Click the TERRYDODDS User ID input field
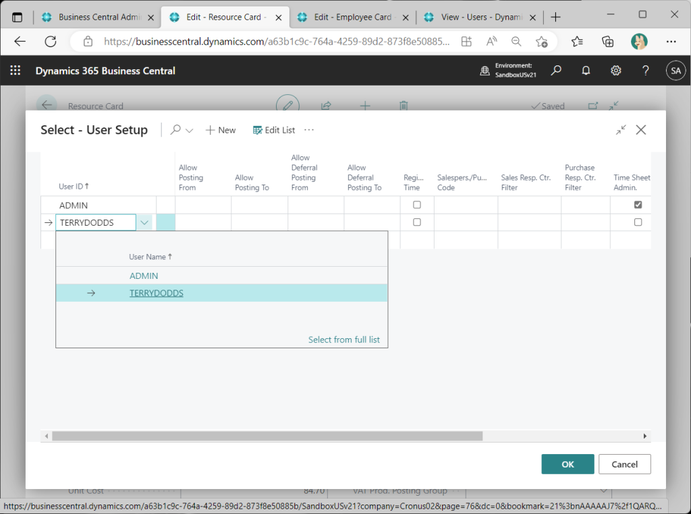691x514 pixels. click(96, 223)
